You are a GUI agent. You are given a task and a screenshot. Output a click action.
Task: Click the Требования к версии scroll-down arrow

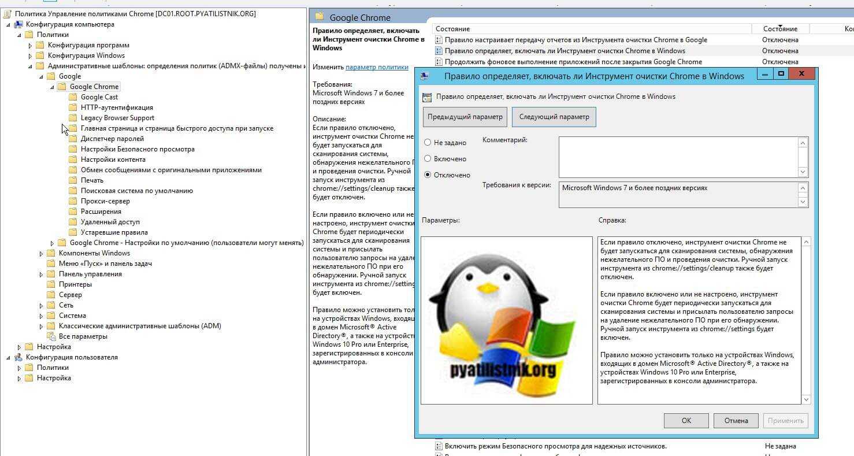point(803,202)
